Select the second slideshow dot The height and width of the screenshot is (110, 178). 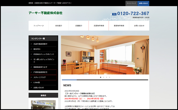point(103,77)
